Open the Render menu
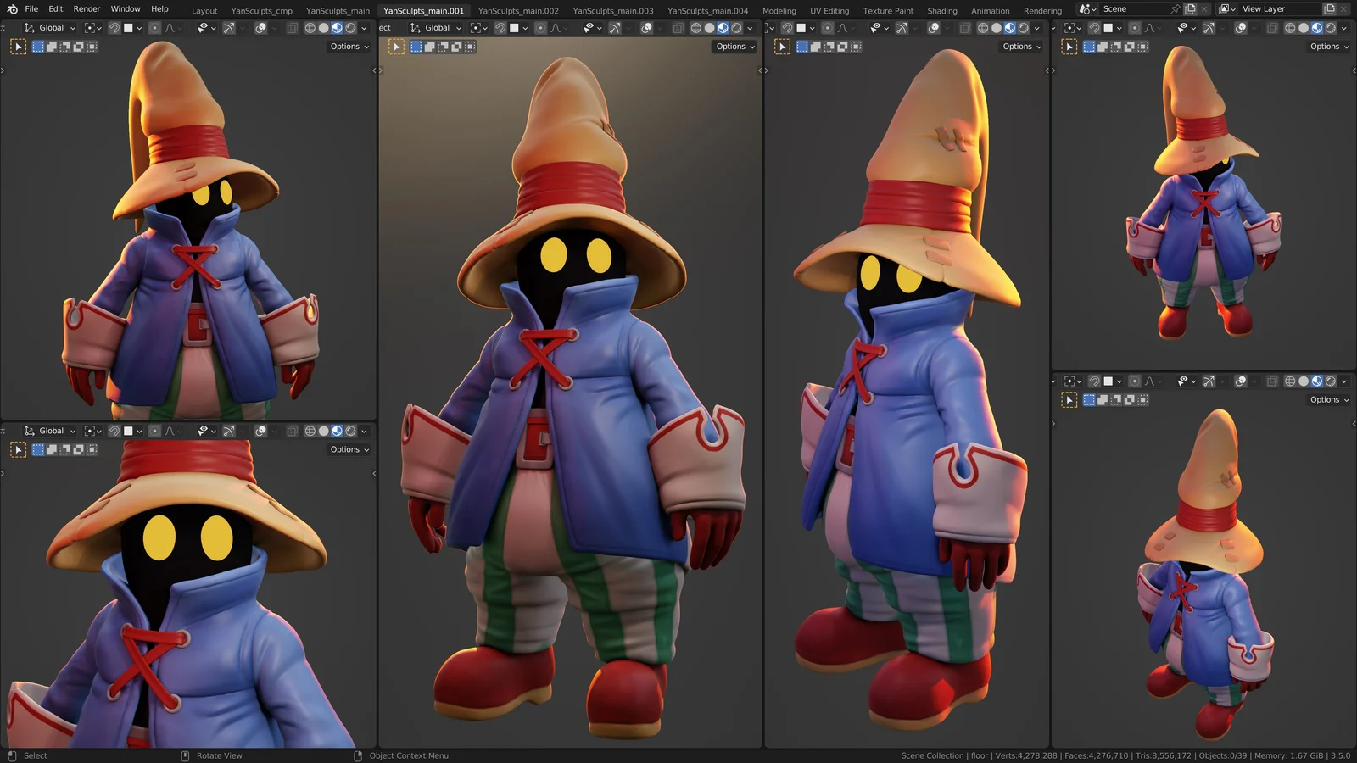The width and height of the screenshot is (1357, 763). [x=86, y=9]
